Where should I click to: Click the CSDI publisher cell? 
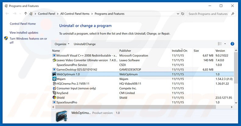pos(123,65)
